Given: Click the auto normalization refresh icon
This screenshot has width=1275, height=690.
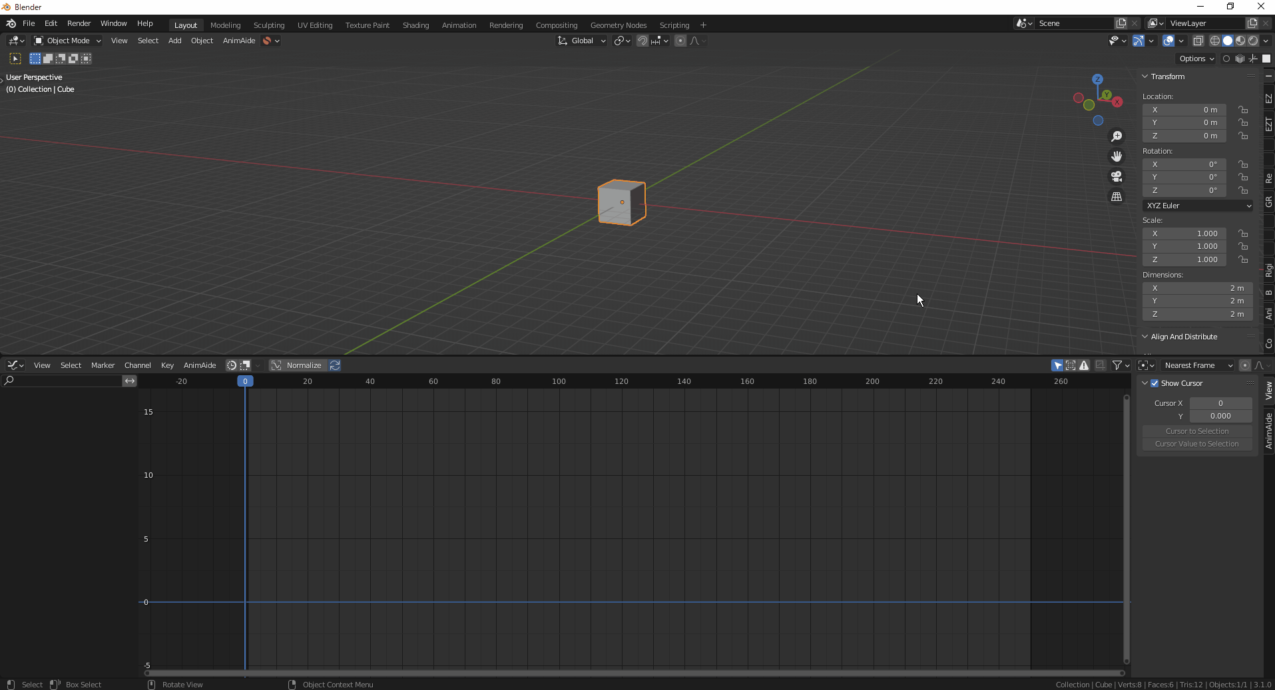Looking at the screenshot, I should click(x=335, y=365).
